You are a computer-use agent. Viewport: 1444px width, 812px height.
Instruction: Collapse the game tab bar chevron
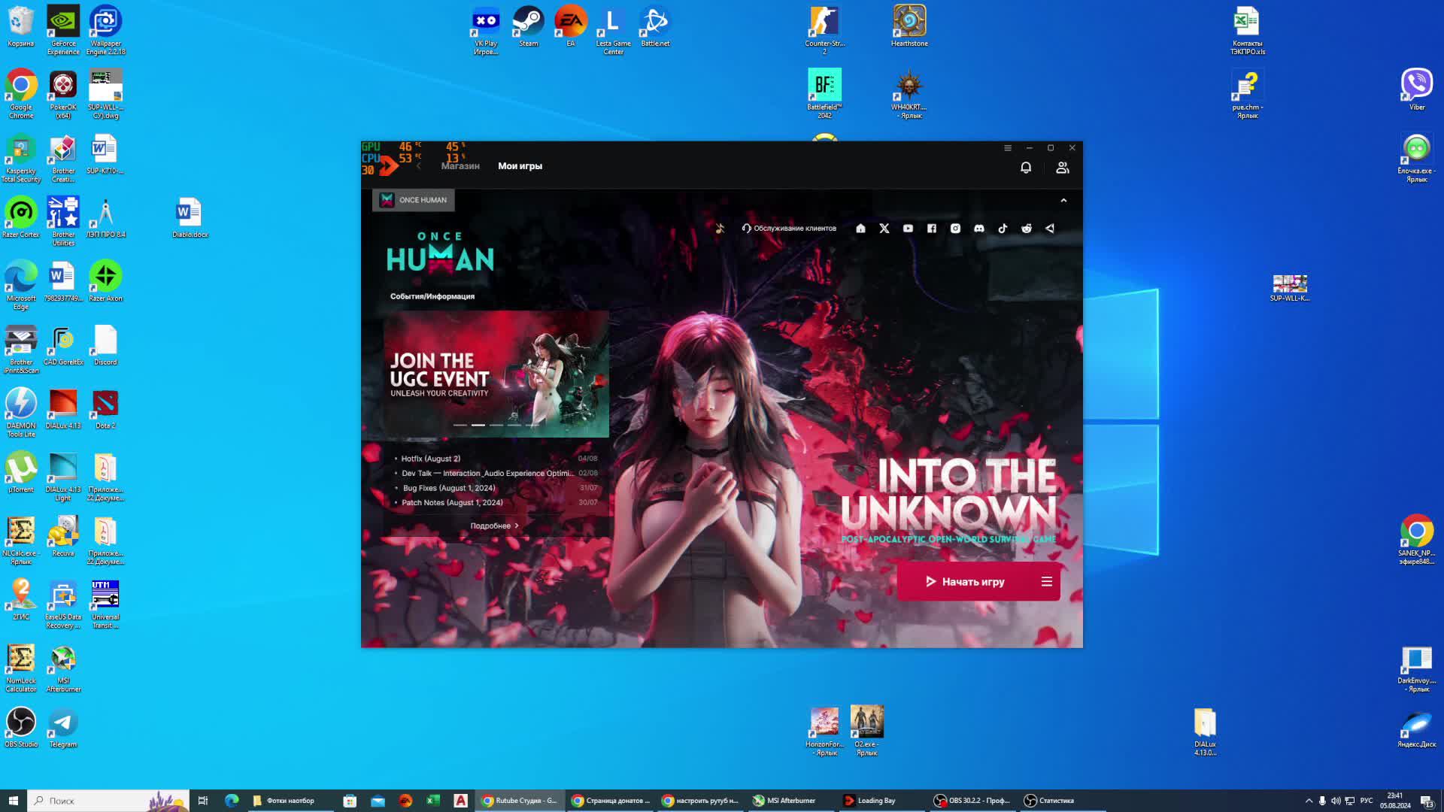pyautogui.click(x=1063, y=201)
